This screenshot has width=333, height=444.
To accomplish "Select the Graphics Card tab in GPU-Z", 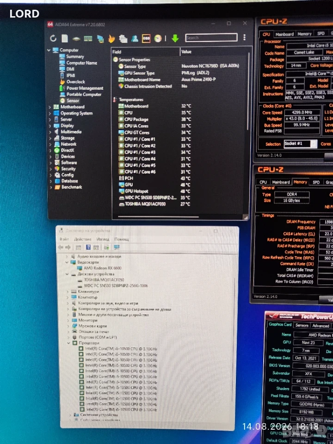I will click(x=280, y=325).
